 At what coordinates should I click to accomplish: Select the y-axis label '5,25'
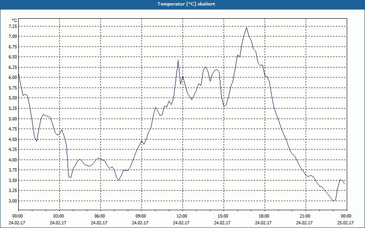13,109
